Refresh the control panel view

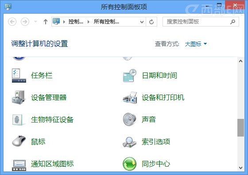coord(151,22)
